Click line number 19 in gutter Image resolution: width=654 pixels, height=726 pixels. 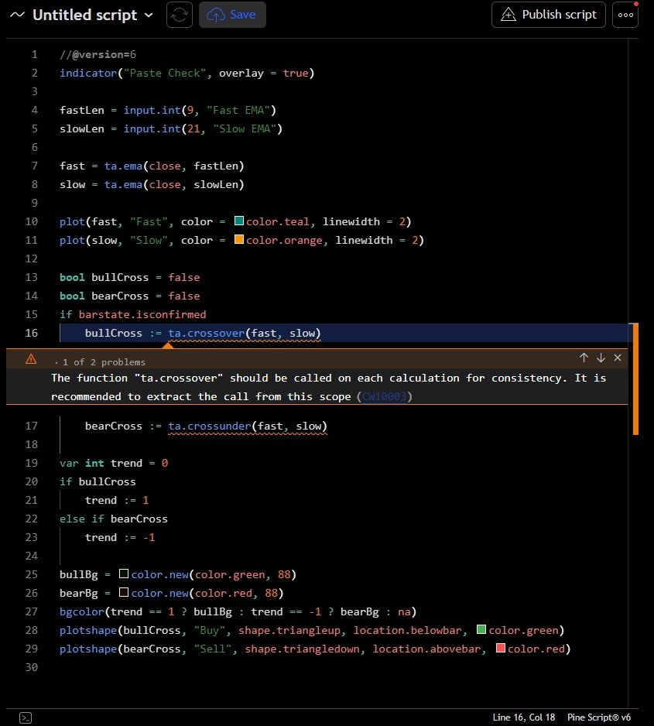point(32,463)
